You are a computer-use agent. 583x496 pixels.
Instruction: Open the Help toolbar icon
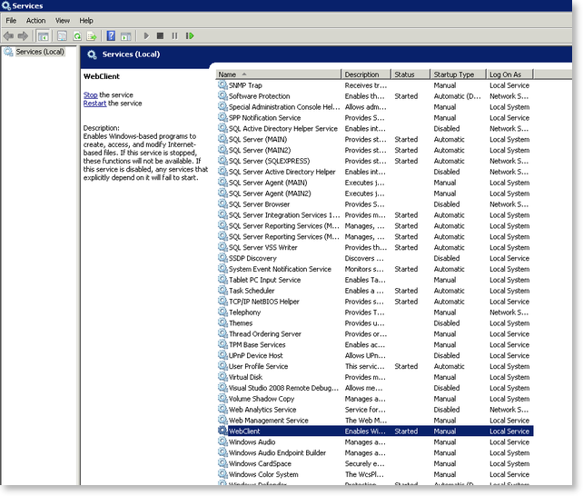[x=111, y=36]
